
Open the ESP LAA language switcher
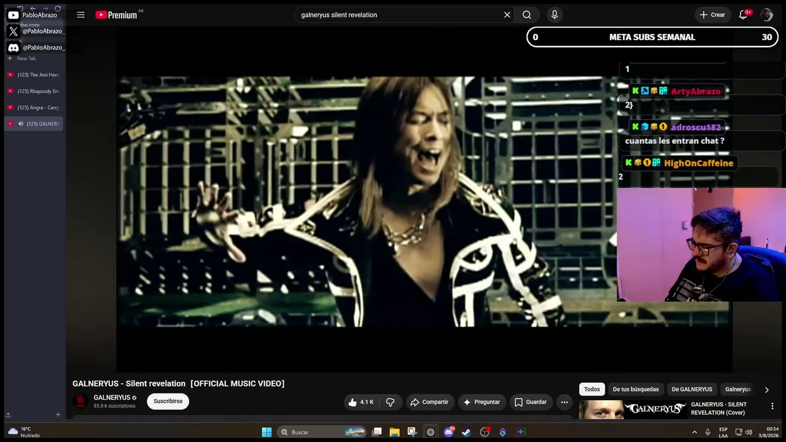pos(723,432)
